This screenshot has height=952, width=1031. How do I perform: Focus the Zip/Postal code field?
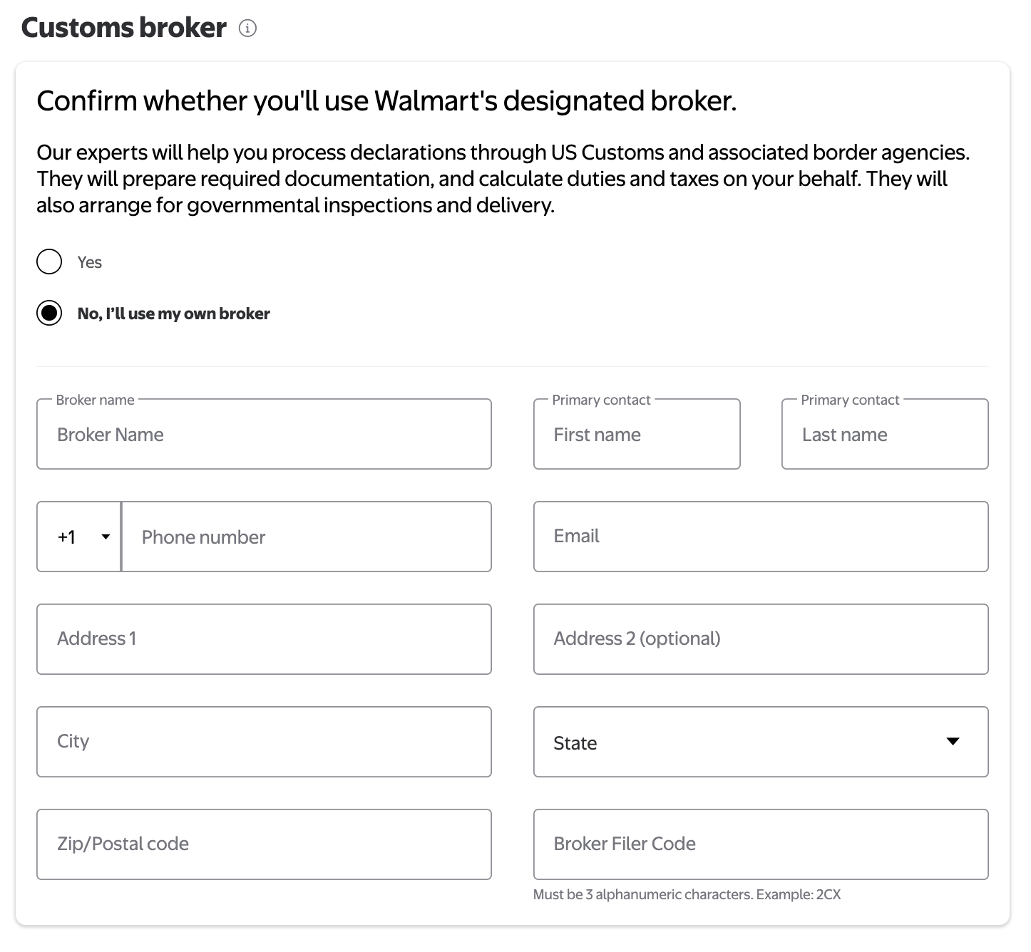pyautogui.click(x=264, y=844)
